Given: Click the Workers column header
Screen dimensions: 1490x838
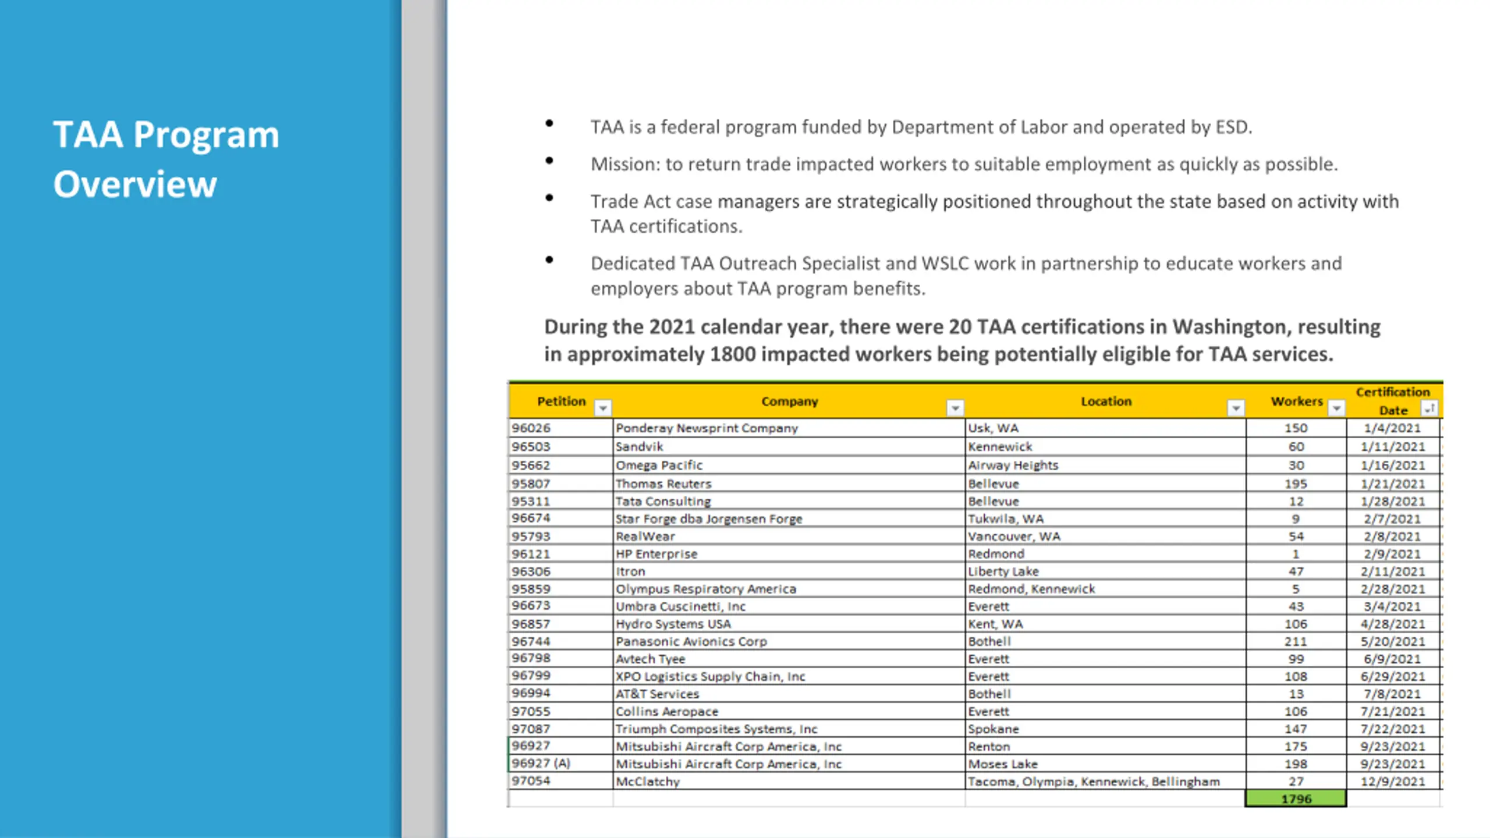Looking at the screenshot, I should point(1296,401).
